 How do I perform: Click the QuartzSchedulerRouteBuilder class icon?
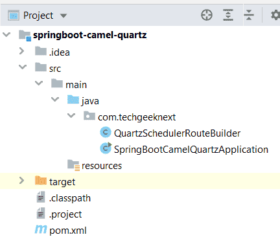pos(106,132)
